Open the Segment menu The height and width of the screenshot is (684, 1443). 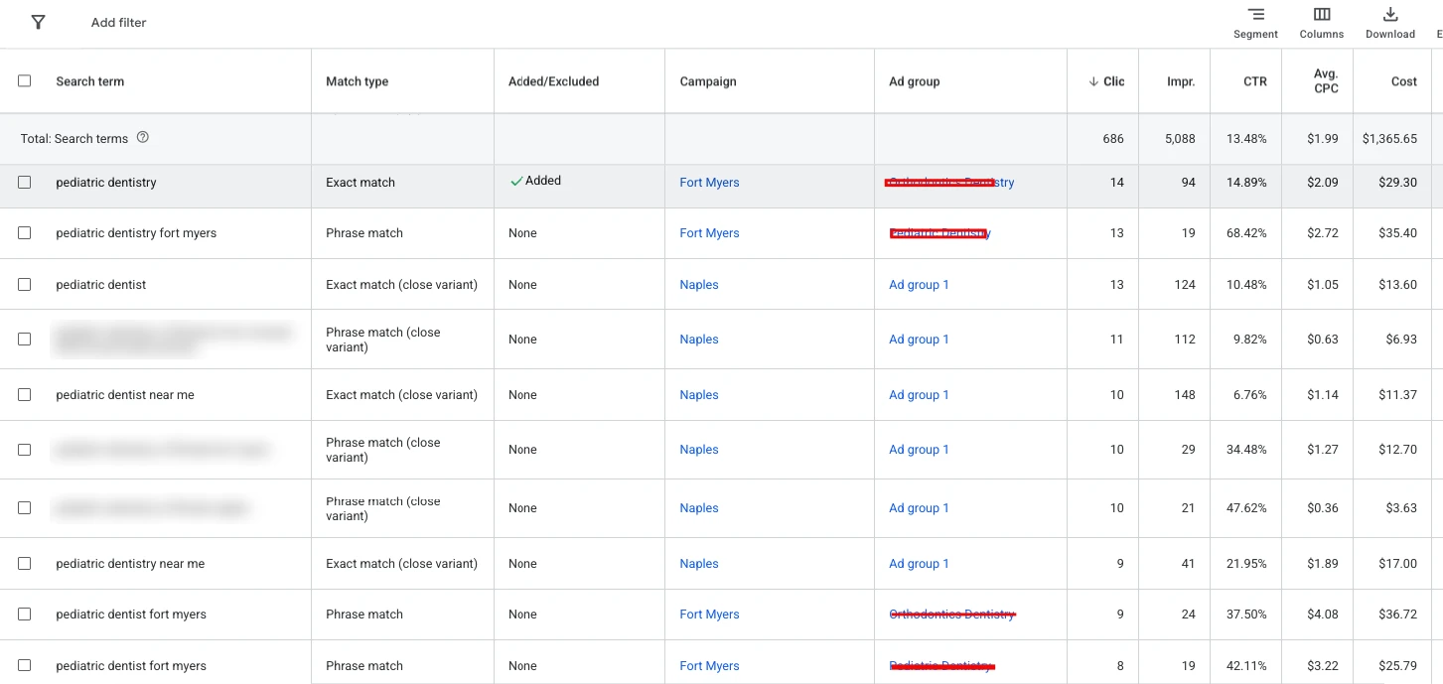coord(1255,23)
